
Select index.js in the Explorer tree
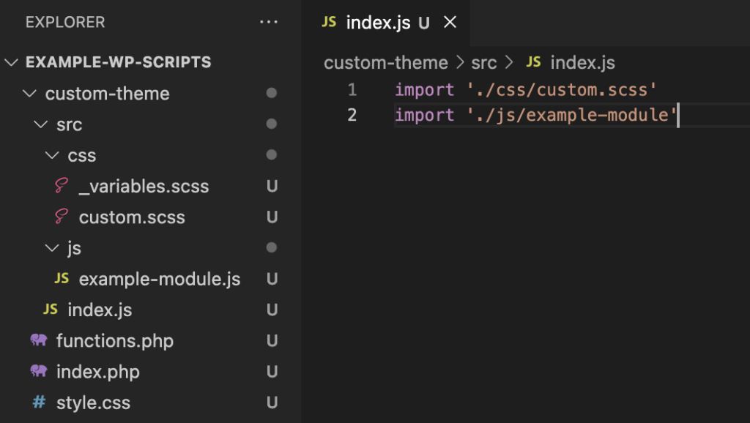tap(100, 310)
